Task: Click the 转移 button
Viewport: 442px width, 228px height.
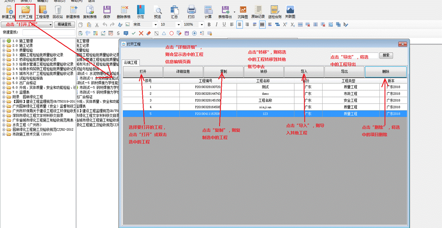Action: [264, 72]
